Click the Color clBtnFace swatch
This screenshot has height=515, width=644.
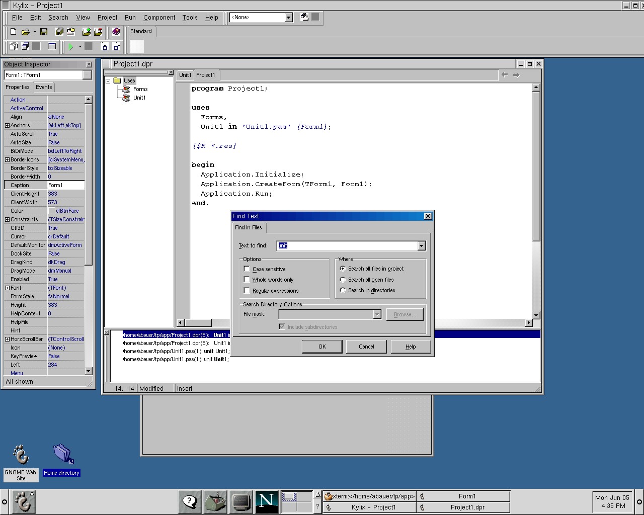click(x=52, y=211)
